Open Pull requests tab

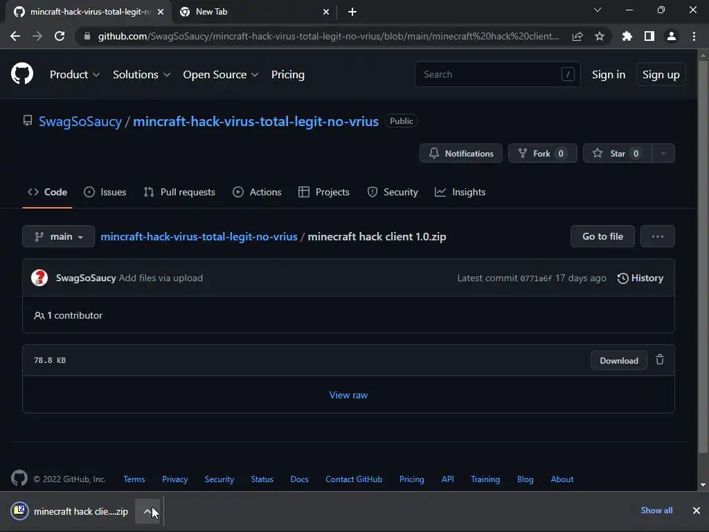[179, 193]
